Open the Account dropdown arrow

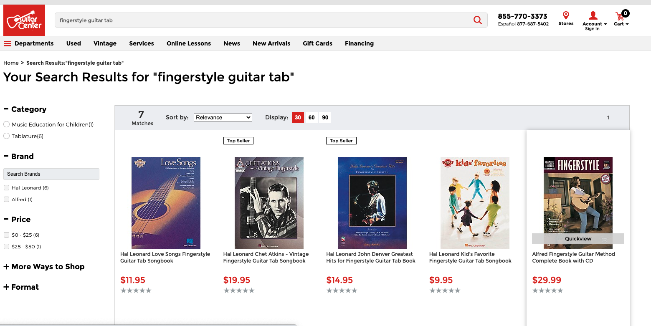point(605,24)
